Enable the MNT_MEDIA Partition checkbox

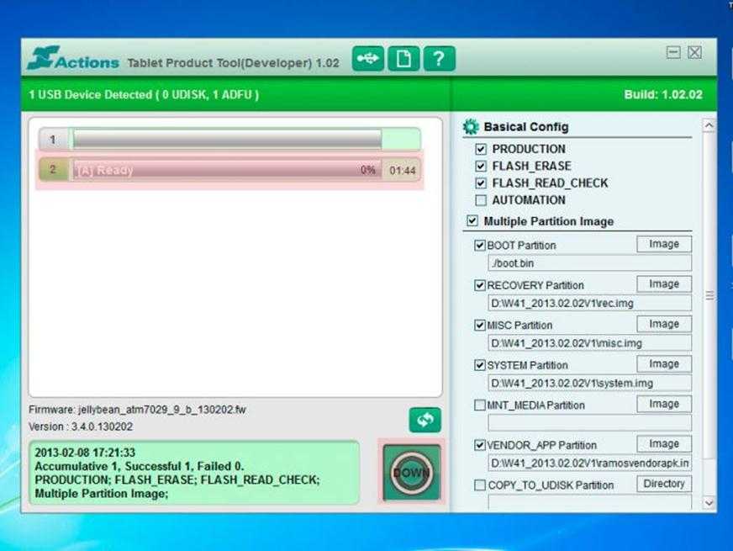pos(480,405)
